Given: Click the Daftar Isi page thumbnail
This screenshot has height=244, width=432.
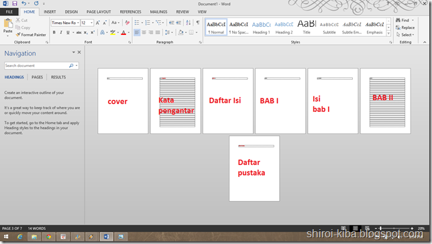Looking at the screenshot, I should (x=228, y=101).
